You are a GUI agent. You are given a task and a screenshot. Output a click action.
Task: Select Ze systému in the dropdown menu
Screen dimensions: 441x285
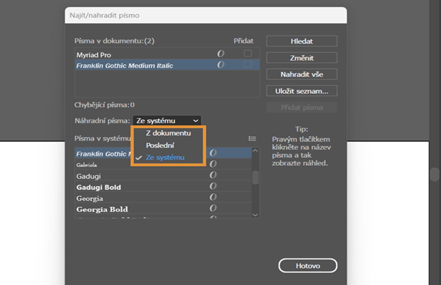[x=165, y=158]
